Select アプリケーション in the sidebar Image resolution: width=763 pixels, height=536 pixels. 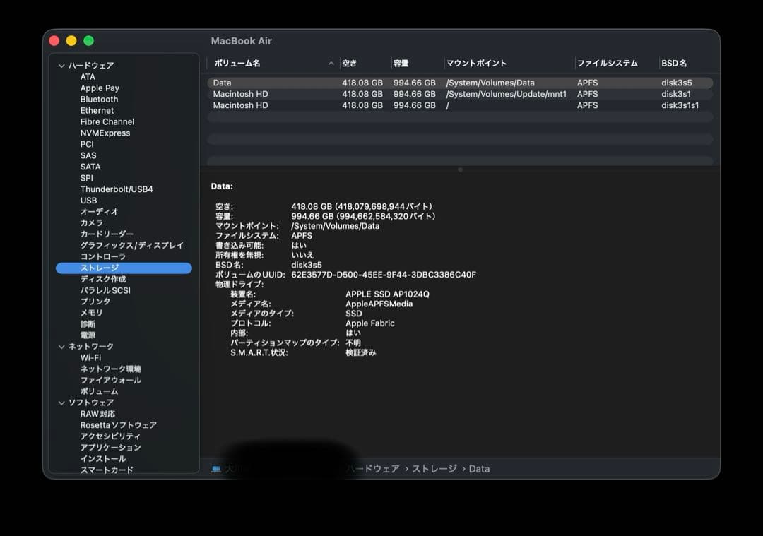[x=110, y=448]
